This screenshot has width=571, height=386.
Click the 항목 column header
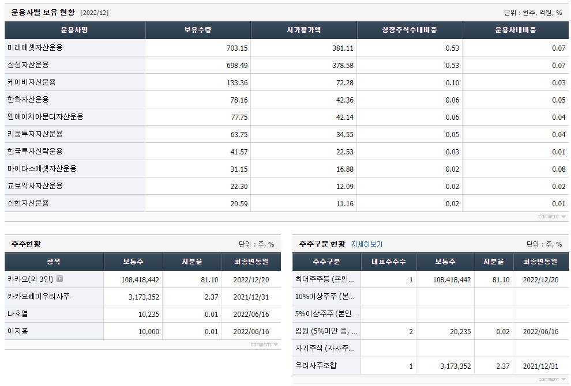tap(54, 262)
